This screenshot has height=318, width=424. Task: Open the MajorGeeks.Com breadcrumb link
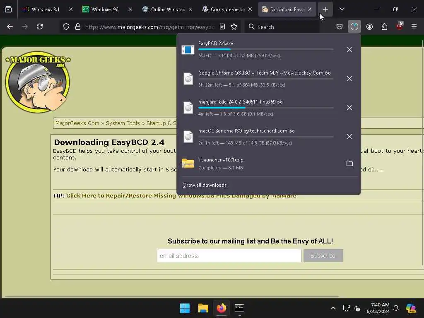[x=77, y=123]
